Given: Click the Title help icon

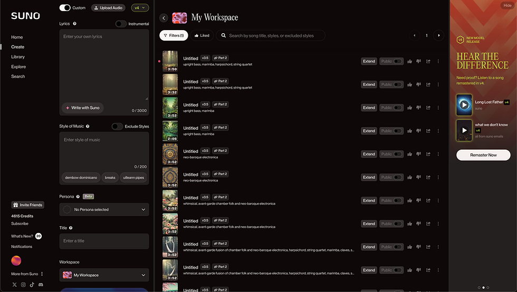Looking at the screenshot, I should pyautogui.click(x=71, y=228).
